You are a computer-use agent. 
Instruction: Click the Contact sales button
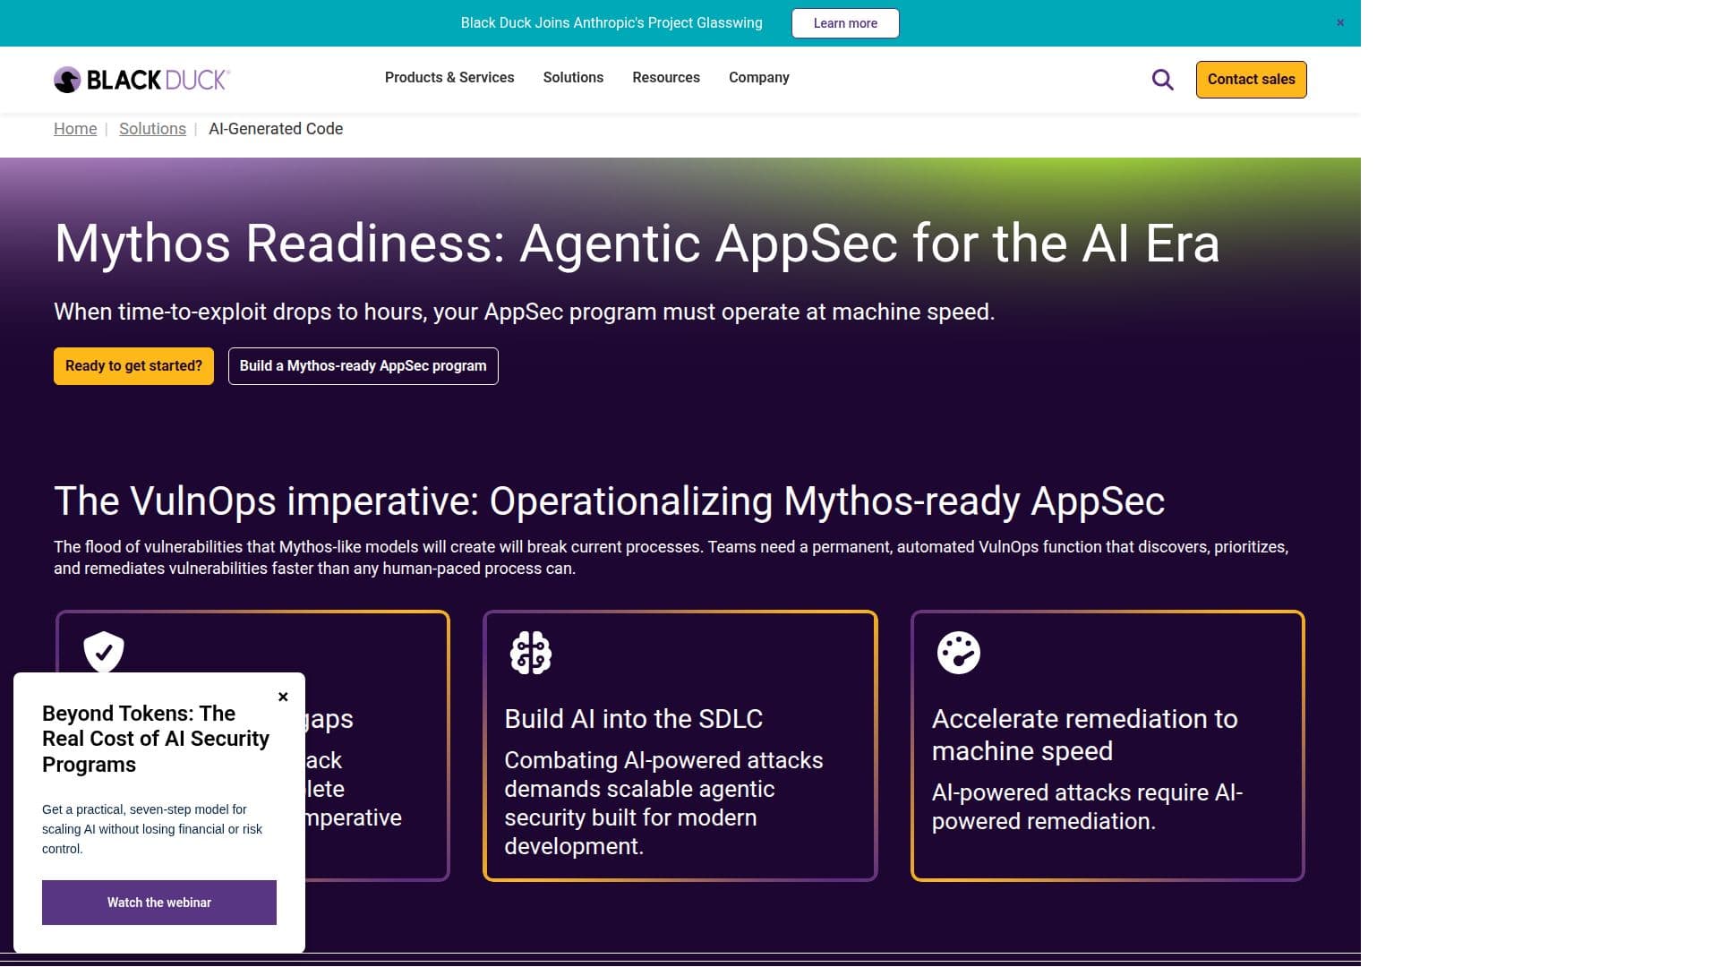(1251, 80)
